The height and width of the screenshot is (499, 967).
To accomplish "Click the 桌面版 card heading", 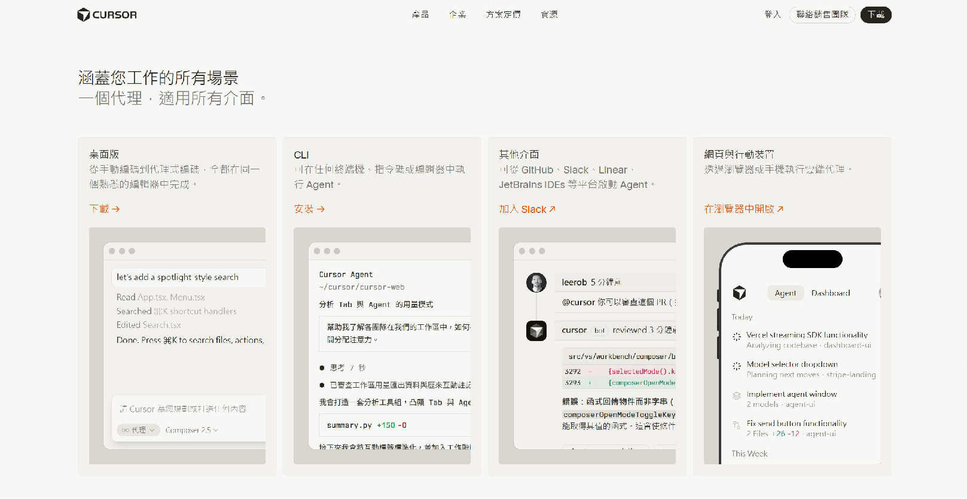I will (104, 154).
